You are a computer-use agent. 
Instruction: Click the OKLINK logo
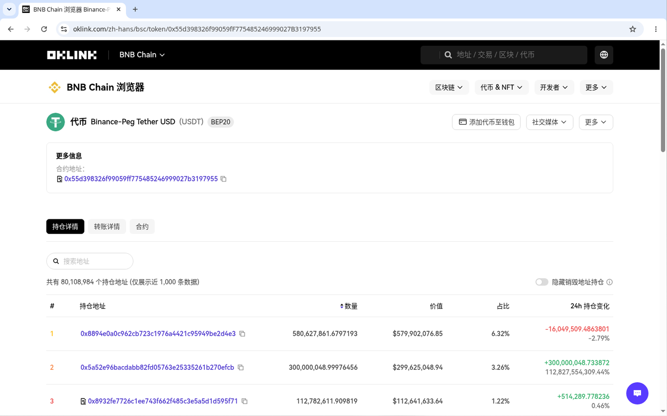[x=71, y=55]
